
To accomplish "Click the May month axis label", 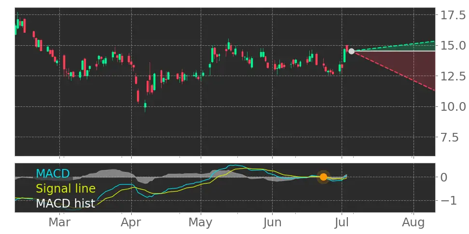I will click(201, 223).
